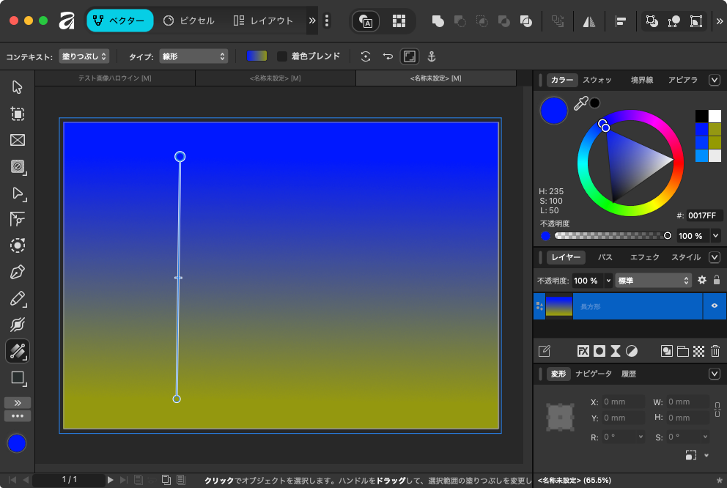This screenshot has height=488, width=727.
Task: Select the Rectangle shape tool
Action: [x=18, y=378]
